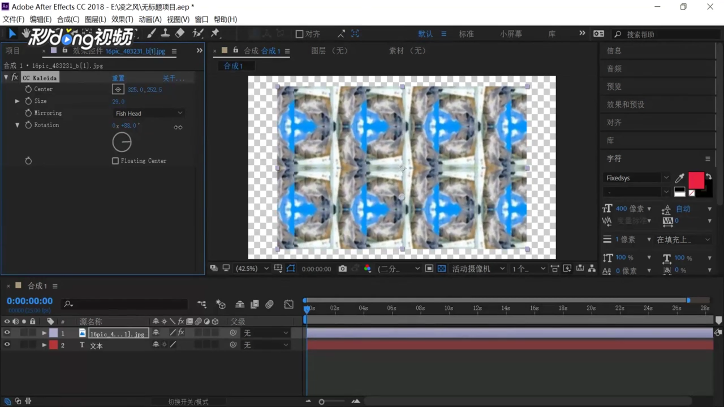Screen dimensions: 724x407
Task: Click the take snapshot camera icon
Action: 342,269
